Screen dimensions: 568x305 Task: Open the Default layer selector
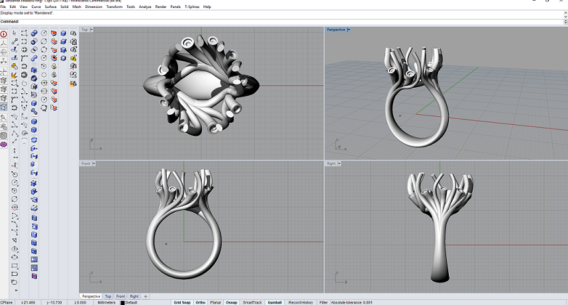[131, 302]
